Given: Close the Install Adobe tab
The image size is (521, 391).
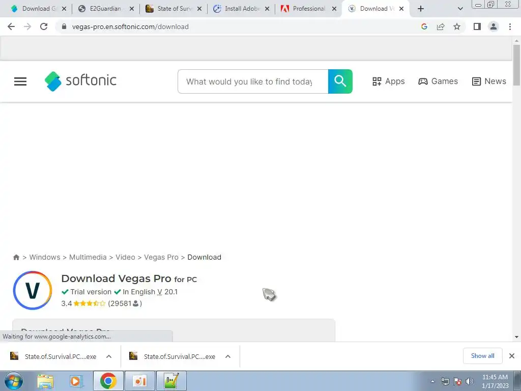Looking at the screenshot, I should [267, 9].
